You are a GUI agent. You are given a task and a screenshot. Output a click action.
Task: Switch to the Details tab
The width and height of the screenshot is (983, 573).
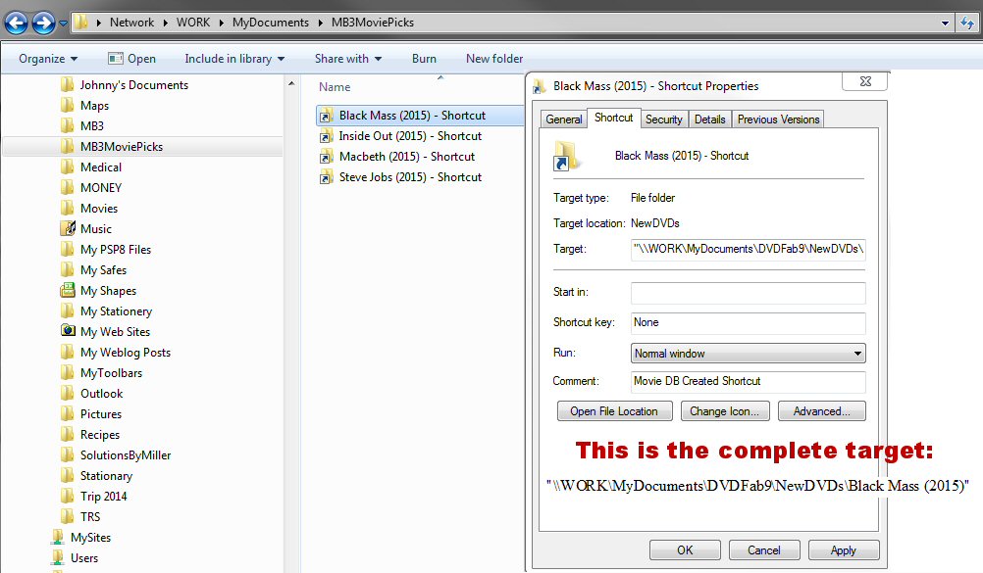pos(709,119)
